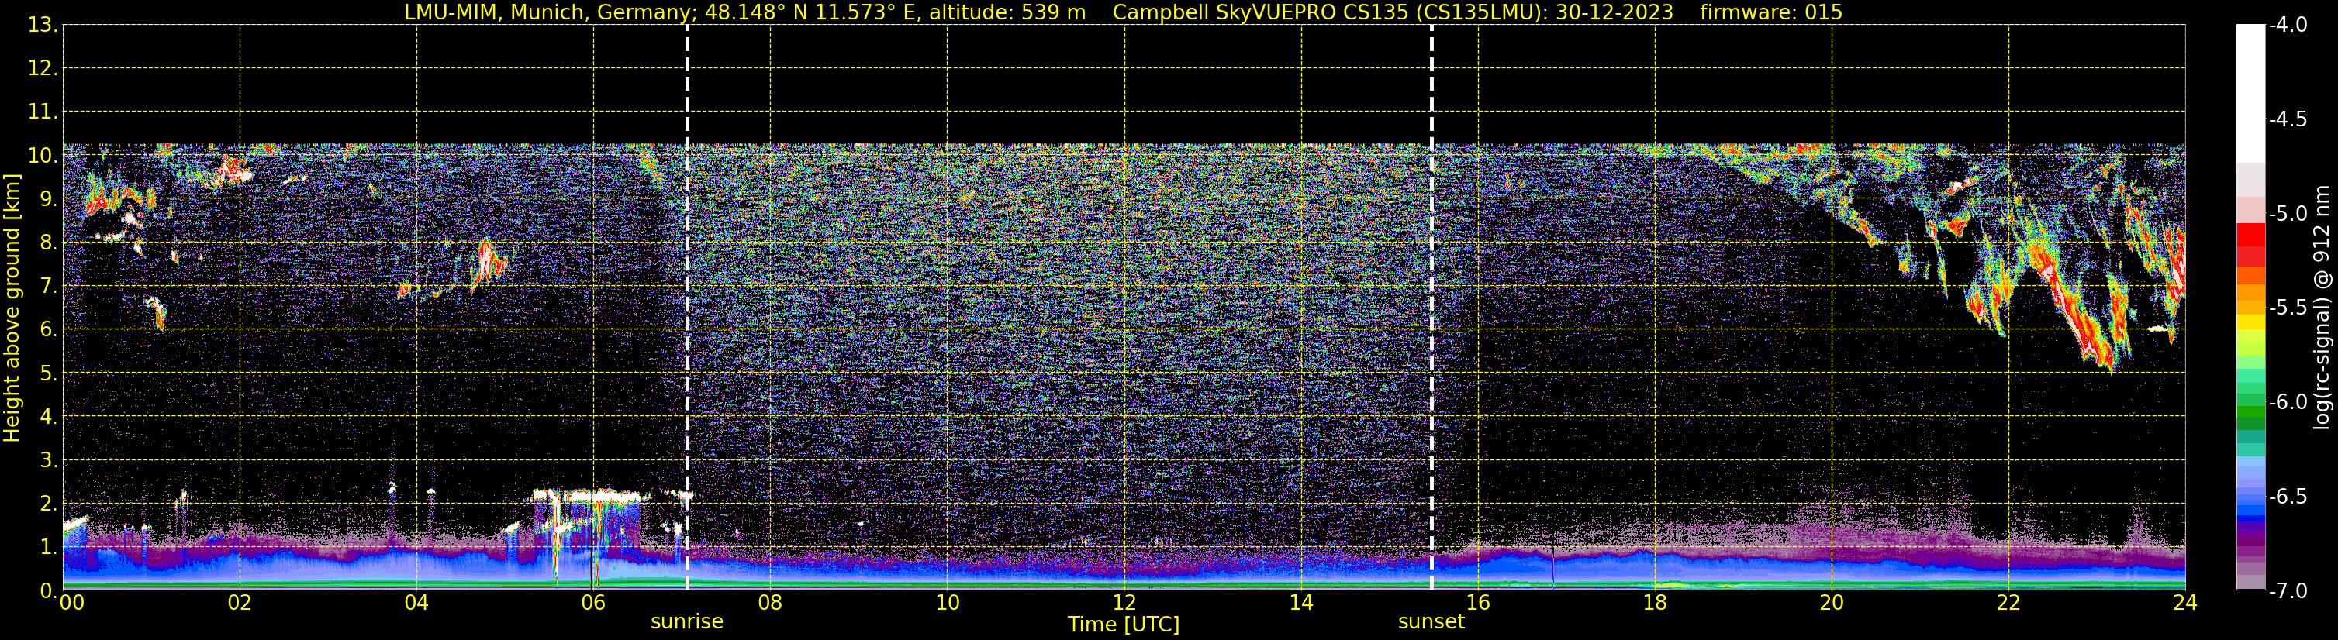Click y-axis tick label "7."
The width and height of the screenshot is (2338, 640).
(x=48, y=287)
